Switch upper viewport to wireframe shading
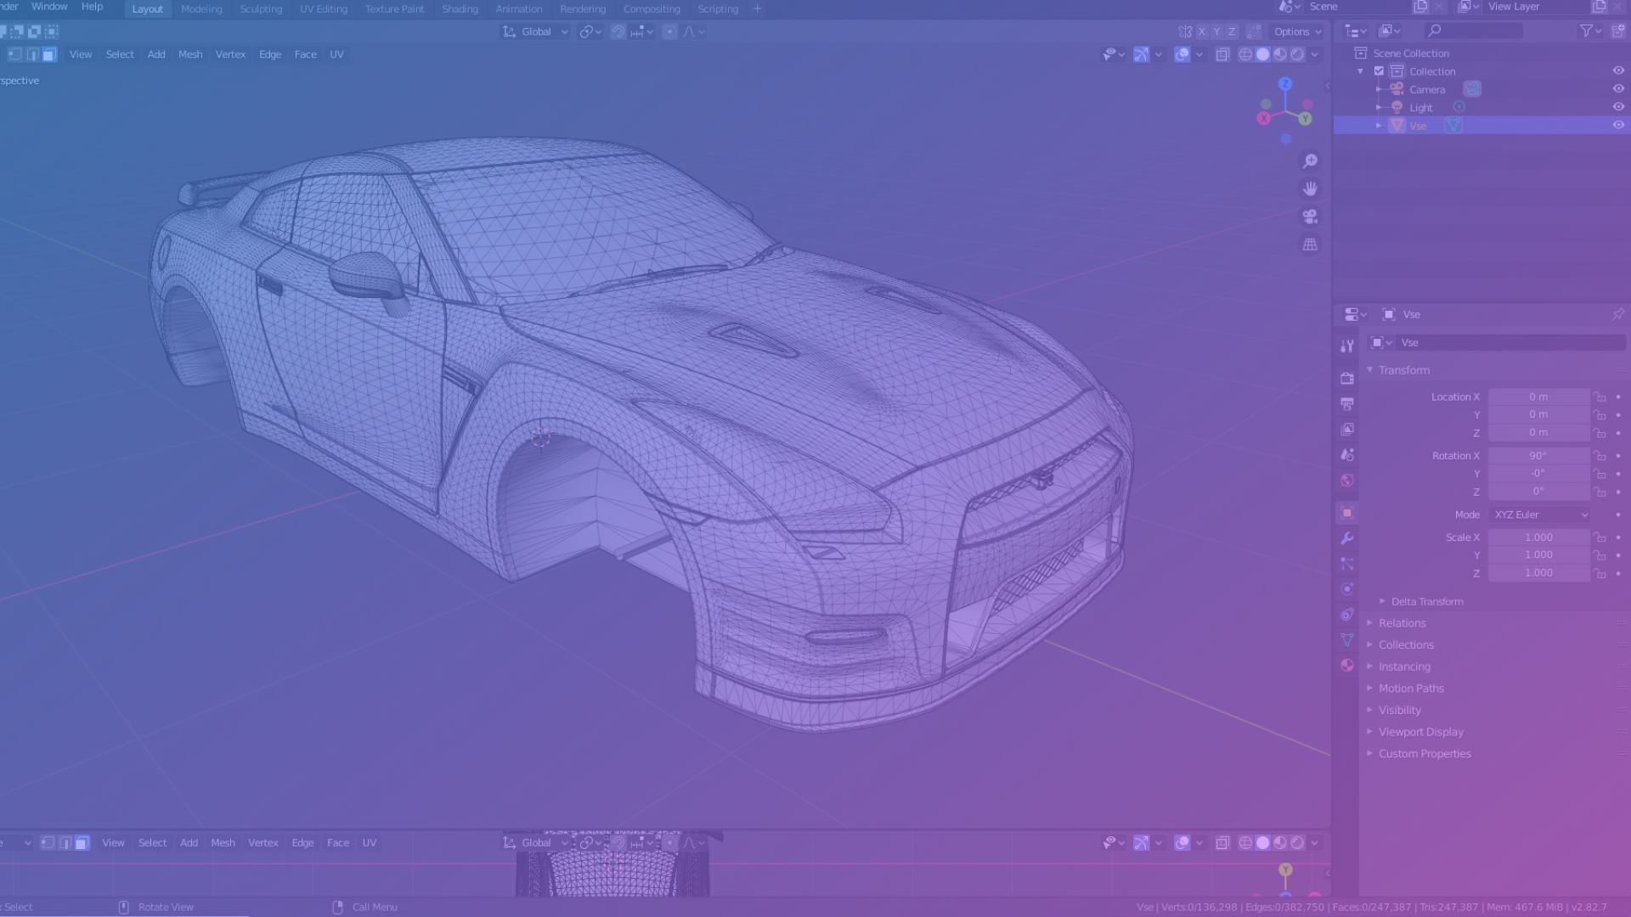Image resolution: width=1631 pixels, height=917 pixels. 1245,54
